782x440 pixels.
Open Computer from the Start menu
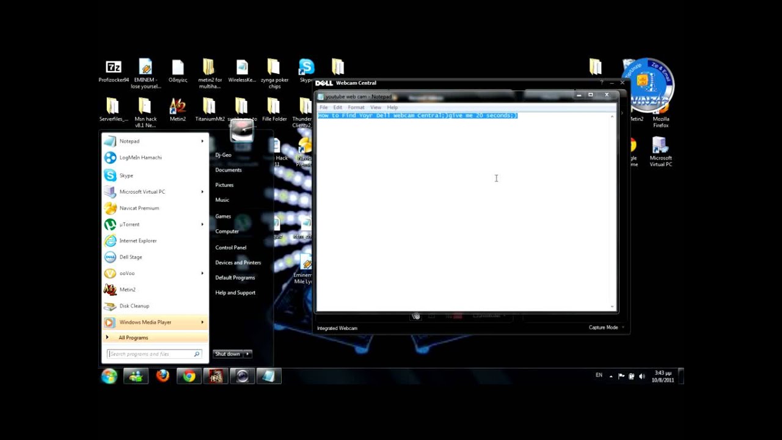click(227, 232)
